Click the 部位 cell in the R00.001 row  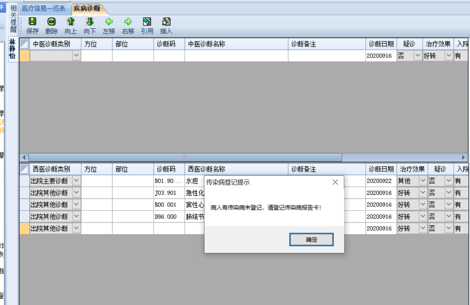pos(133,205)
